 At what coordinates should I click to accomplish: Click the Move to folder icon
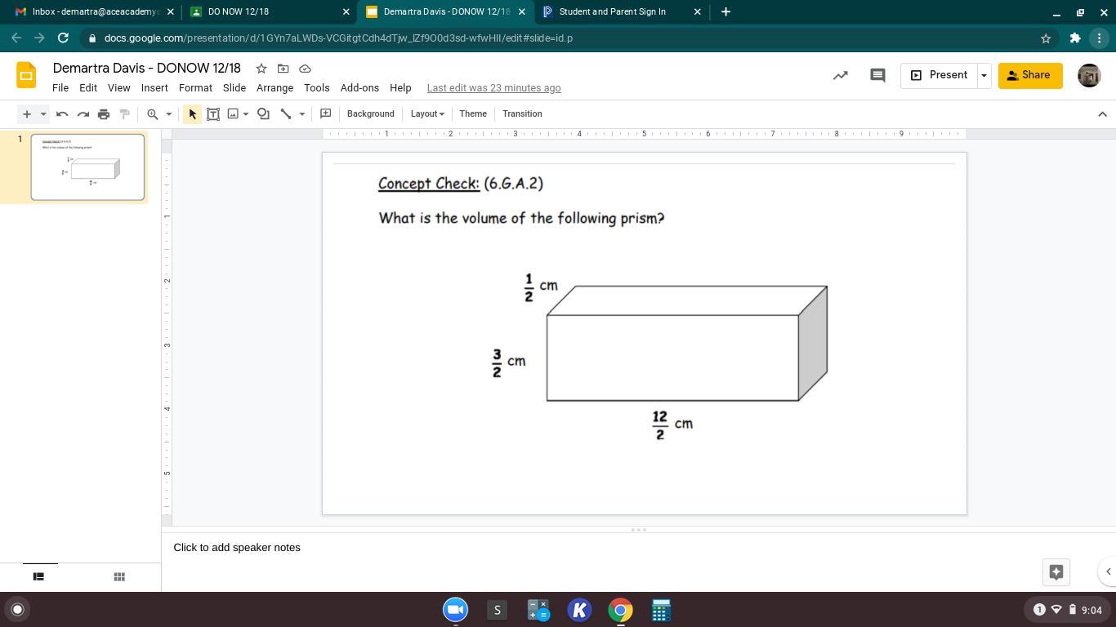click(x=283, y=69)
